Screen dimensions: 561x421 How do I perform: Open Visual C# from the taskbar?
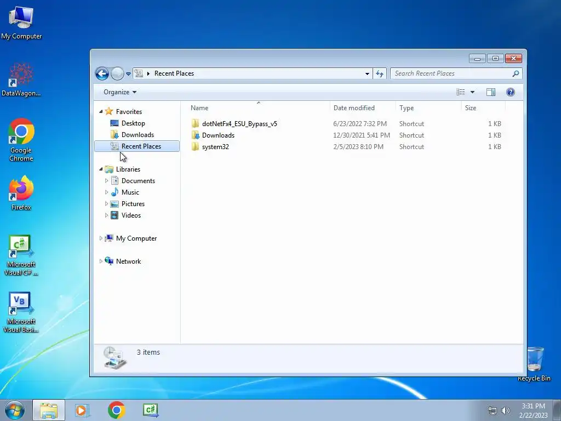(x=151, y=410)
